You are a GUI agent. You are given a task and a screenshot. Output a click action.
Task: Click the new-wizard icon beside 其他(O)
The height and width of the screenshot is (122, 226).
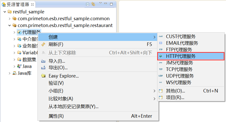161,91
